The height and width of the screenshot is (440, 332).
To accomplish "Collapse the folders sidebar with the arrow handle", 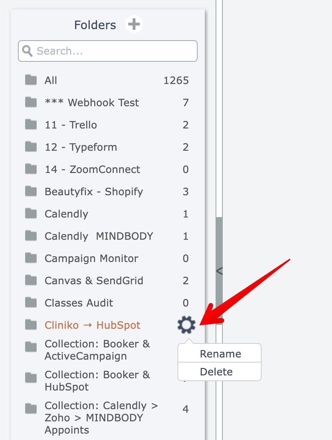I will [x=219, y=271].
